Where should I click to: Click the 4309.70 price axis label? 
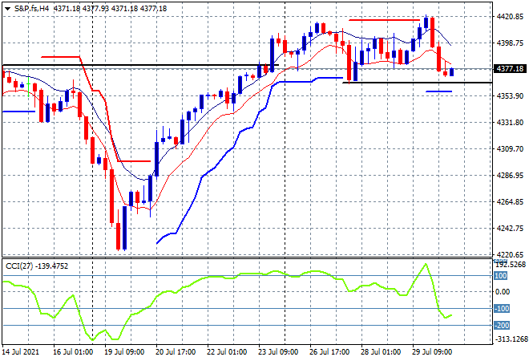510,149
